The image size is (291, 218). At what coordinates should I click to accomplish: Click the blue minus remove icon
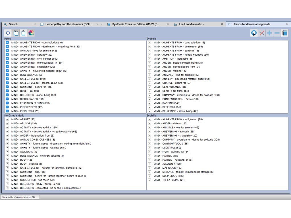click(277, 33)
